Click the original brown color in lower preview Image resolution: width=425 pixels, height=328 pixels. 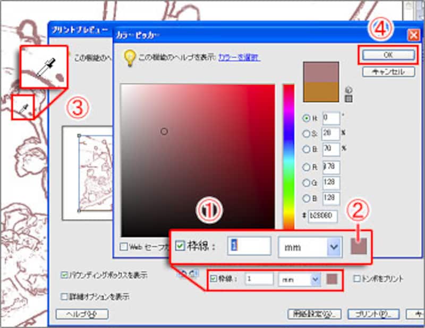click(x=321, y=92)
